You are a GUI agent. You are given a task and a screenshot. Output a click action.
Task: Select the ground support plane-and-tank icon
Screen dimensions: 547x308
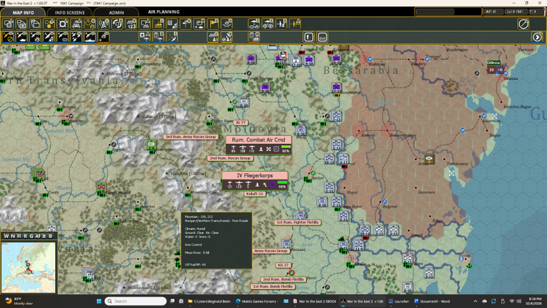pyautogui.click(x=22, y=37)
